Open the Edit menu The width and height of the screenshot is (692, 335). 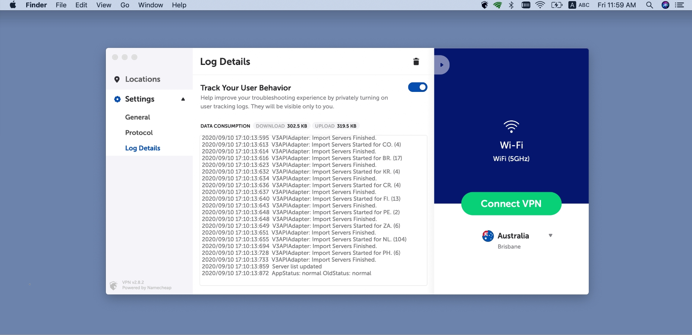(x=81, y=5)
